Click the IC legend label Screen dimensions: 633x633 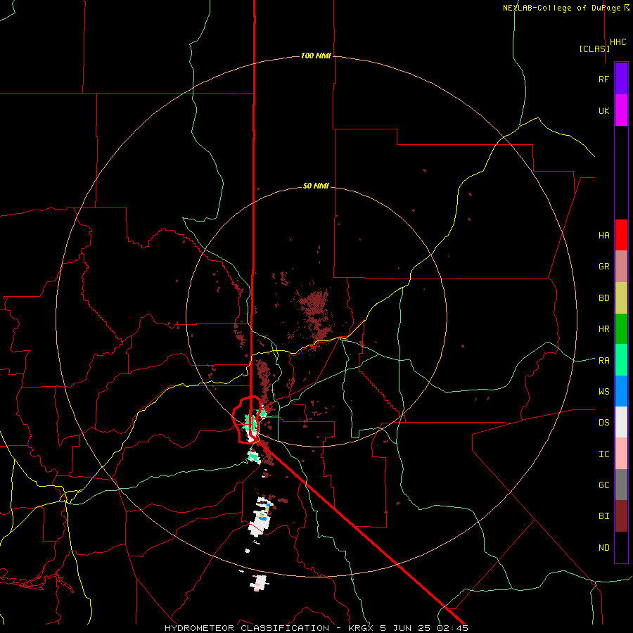click(603, 454)
